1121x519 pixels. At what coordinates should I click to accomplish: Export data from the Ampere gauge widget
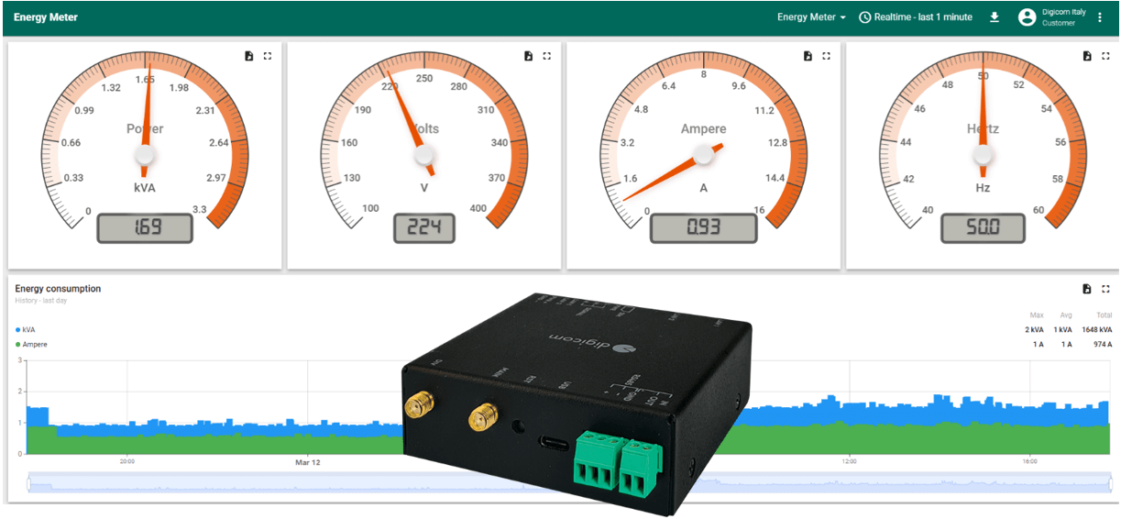click(808, 56)
